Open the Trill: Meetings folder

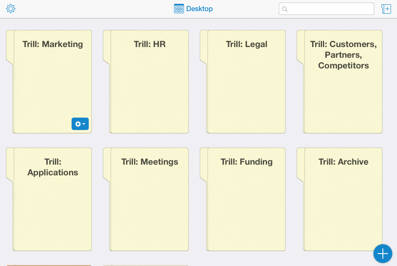(146, 199)
